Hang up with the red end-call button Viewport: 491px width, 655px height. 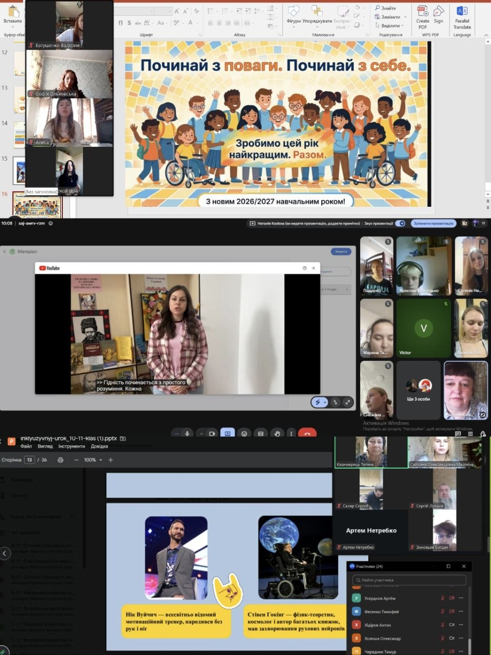click(x=307, y=433)
